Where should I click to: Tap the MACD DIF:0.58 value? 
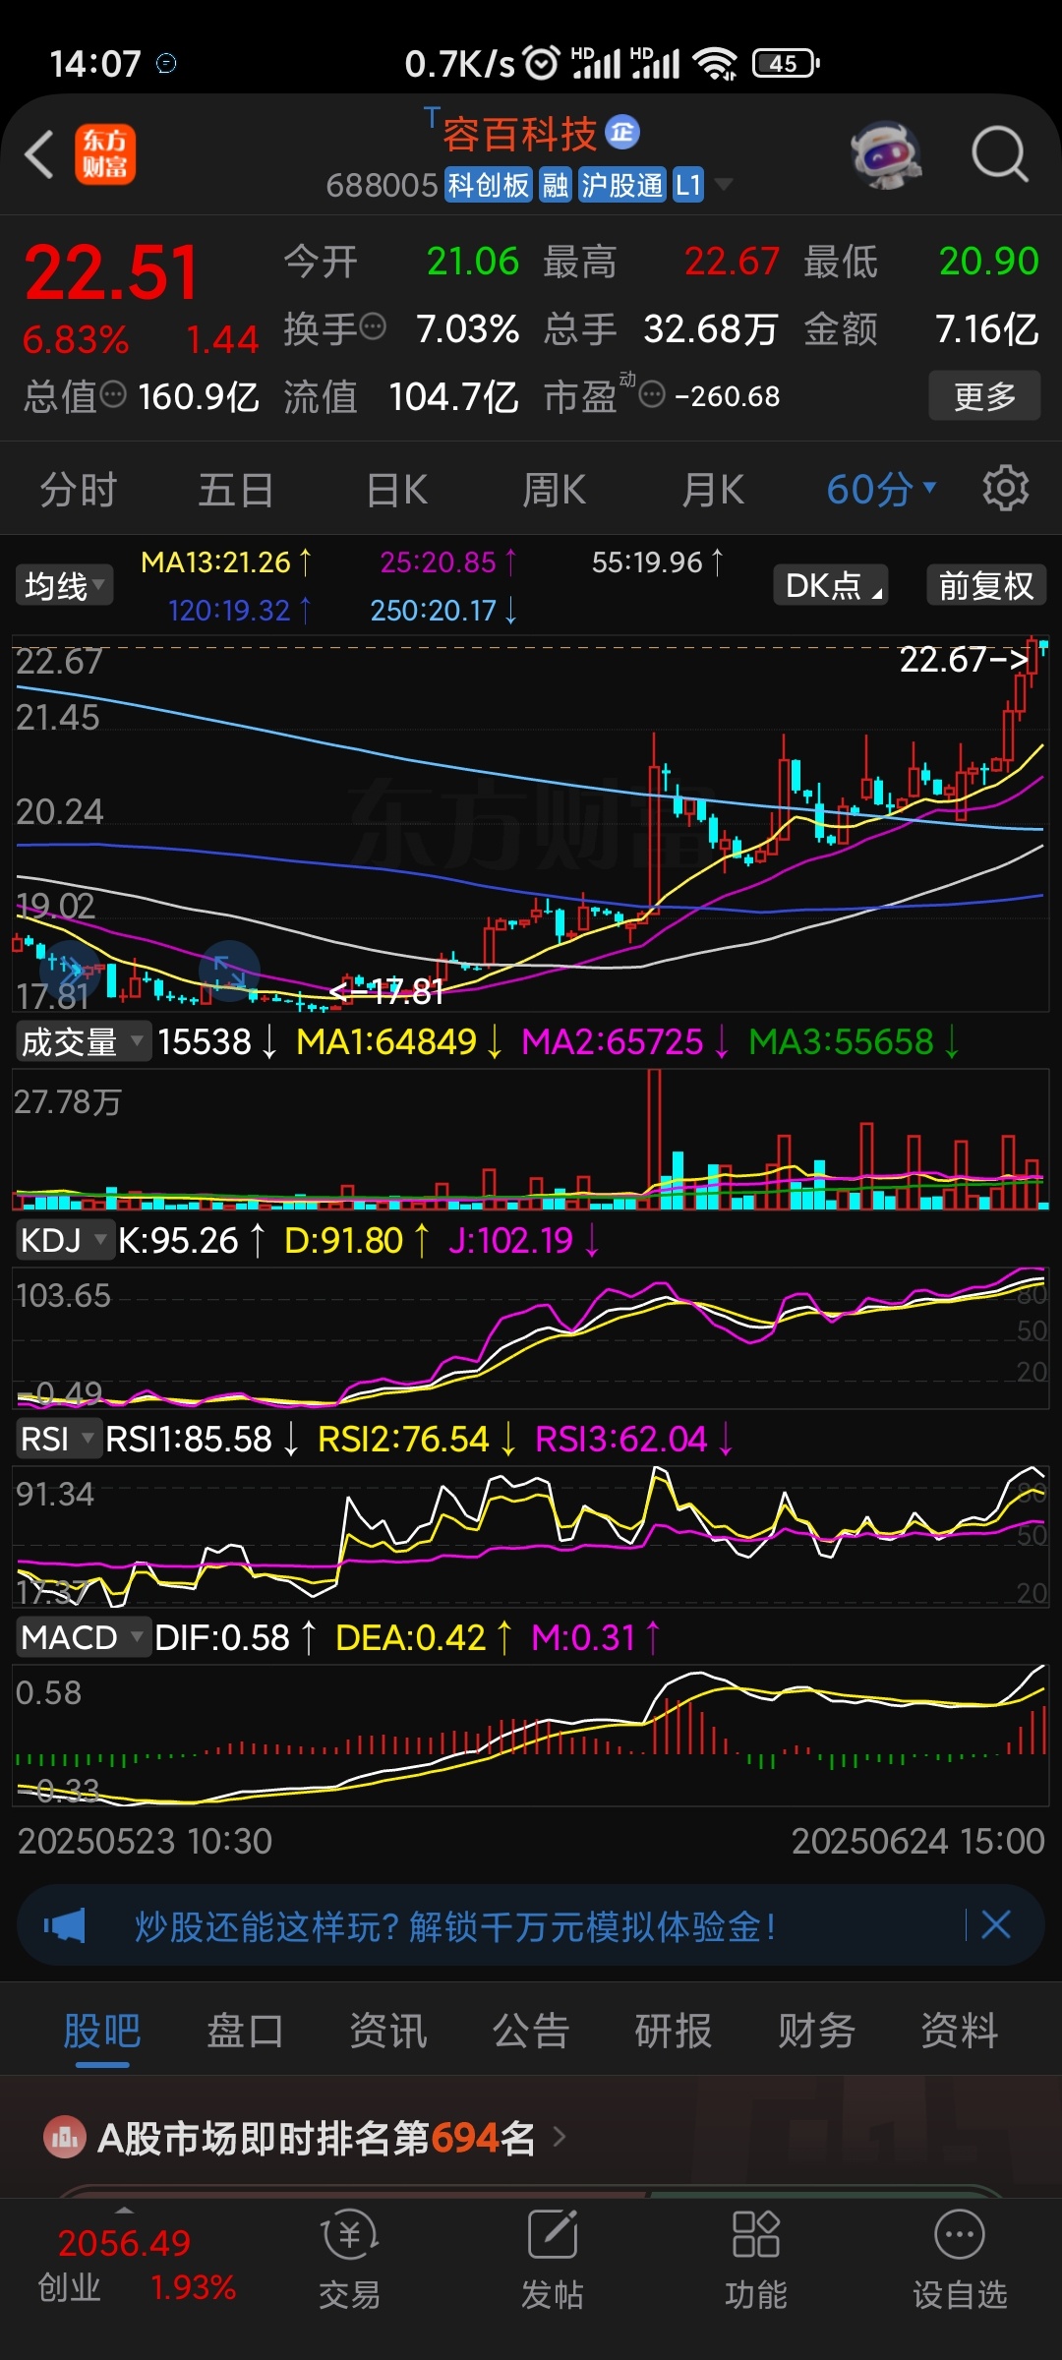(x=236, y=1637)
